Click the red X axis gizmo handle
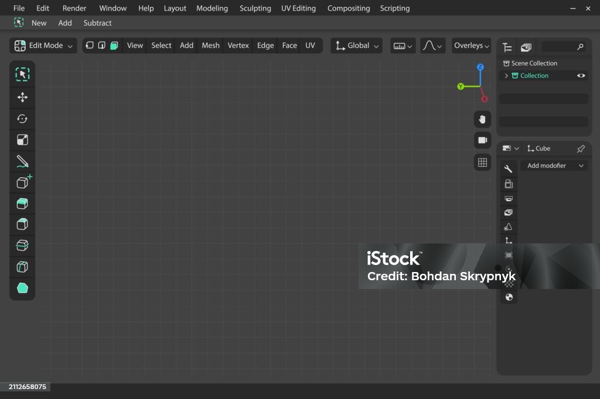600x399 pixels. click(485, 99)
